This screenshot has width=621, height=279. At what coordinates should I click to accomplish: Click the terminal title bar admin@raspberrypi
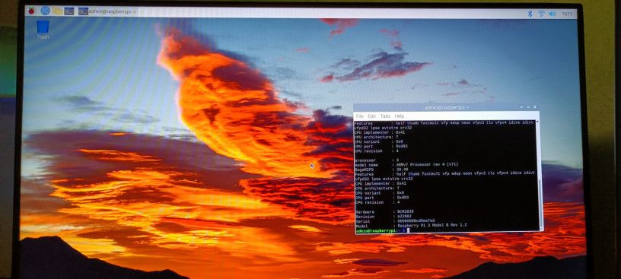pyautogui.click(x=446, y=107)
